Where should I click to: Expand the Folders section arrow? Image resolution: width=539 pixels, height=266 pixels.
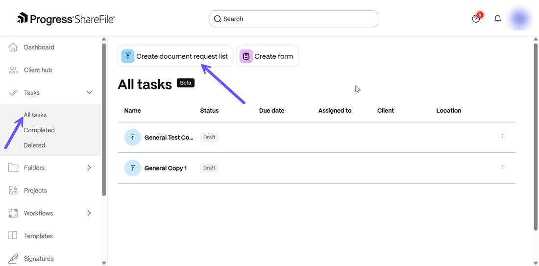tap(89, 168)
